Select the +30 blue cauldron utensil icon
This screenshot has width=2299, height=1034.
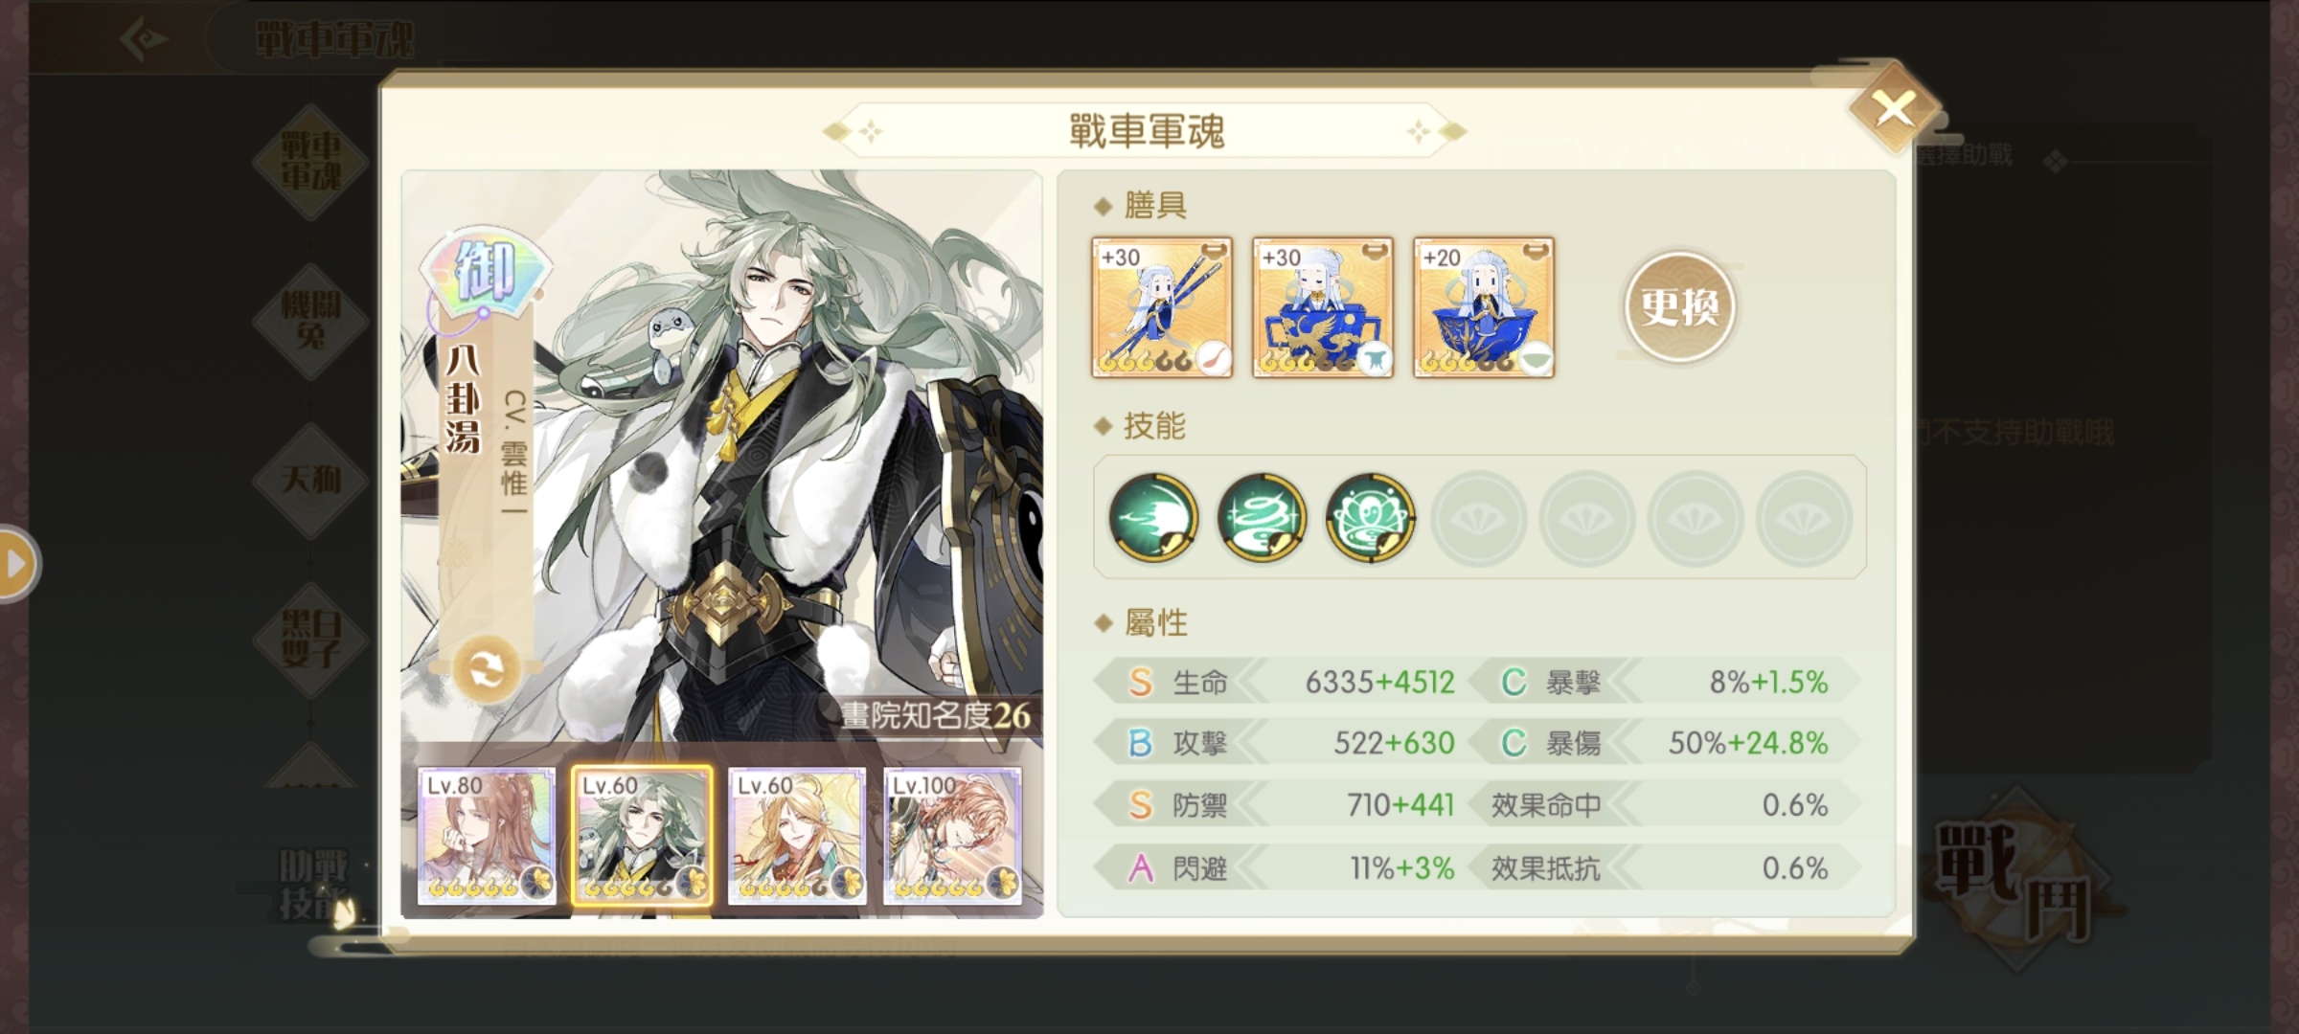(x=1323, y=307)
